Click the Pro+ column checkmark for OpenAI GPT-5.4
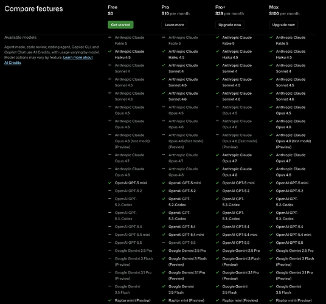The image size is (326, 304). [217, 227]
